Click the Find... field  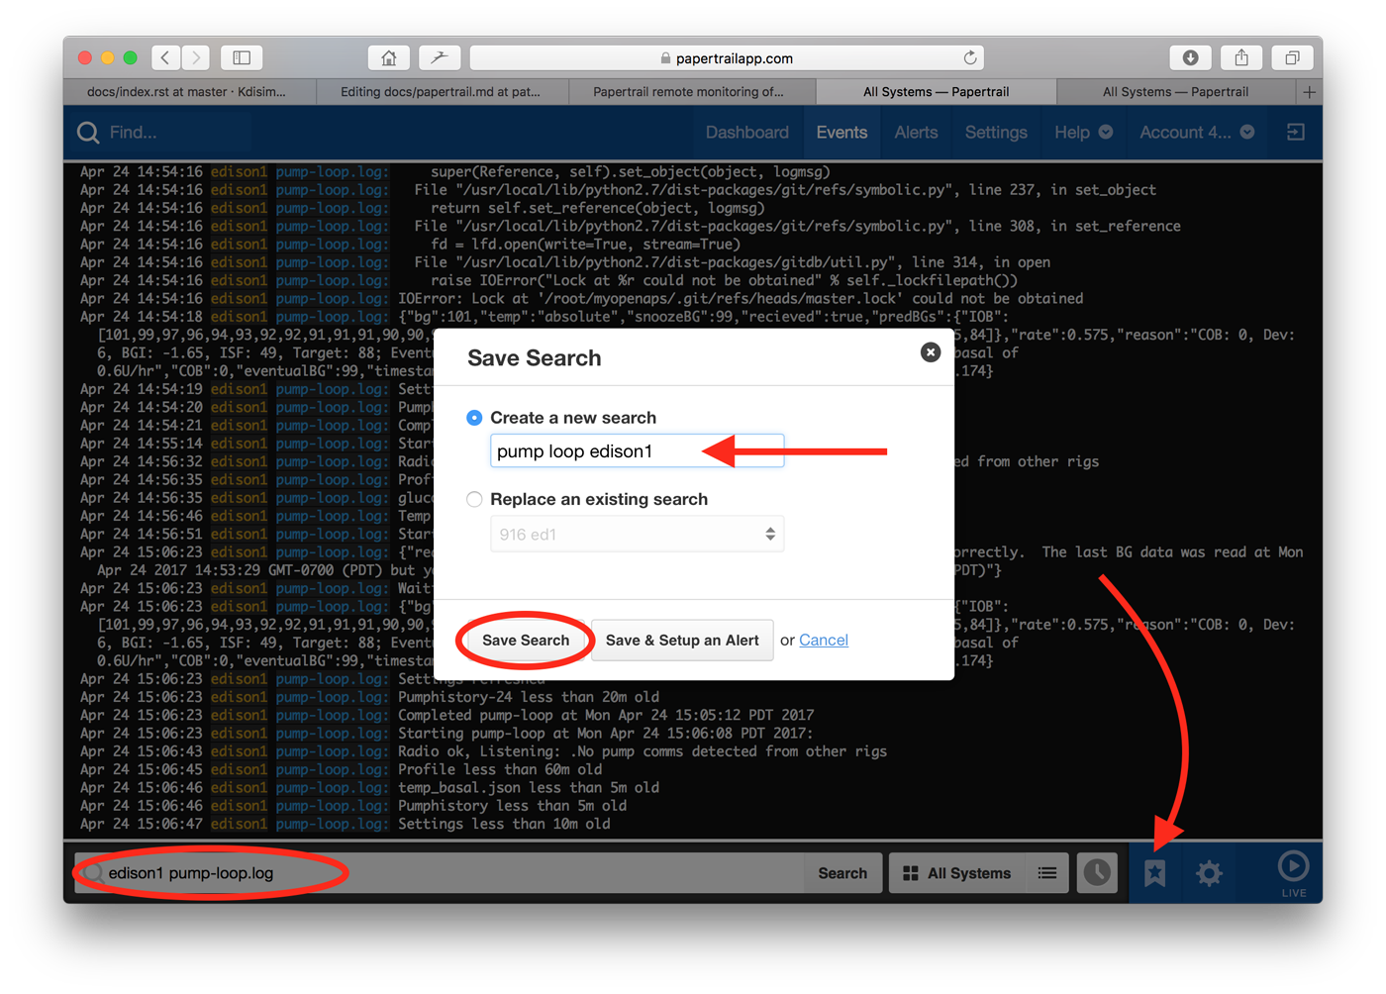tap(158, 133)
